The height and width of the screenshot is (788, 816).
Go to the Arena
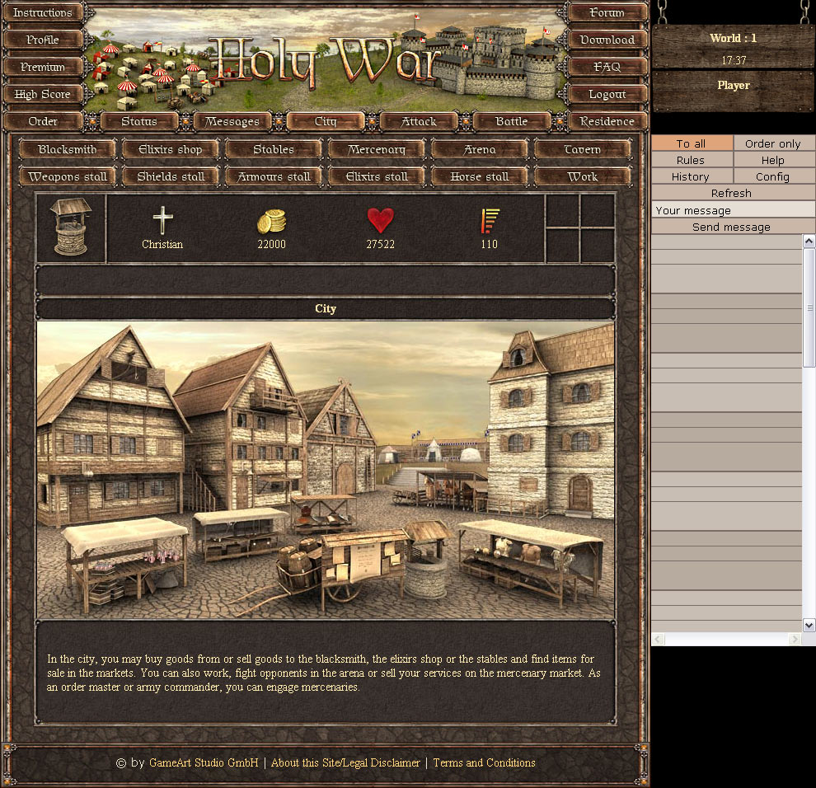[x=480, y=150]
